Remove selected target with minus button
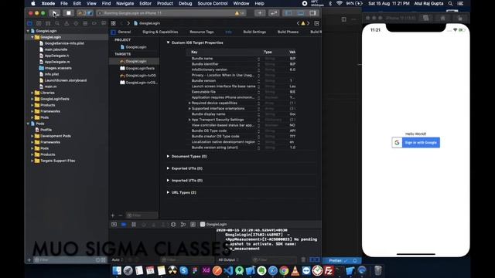Screen dimensions: 495x278 (x=121, y=215)
